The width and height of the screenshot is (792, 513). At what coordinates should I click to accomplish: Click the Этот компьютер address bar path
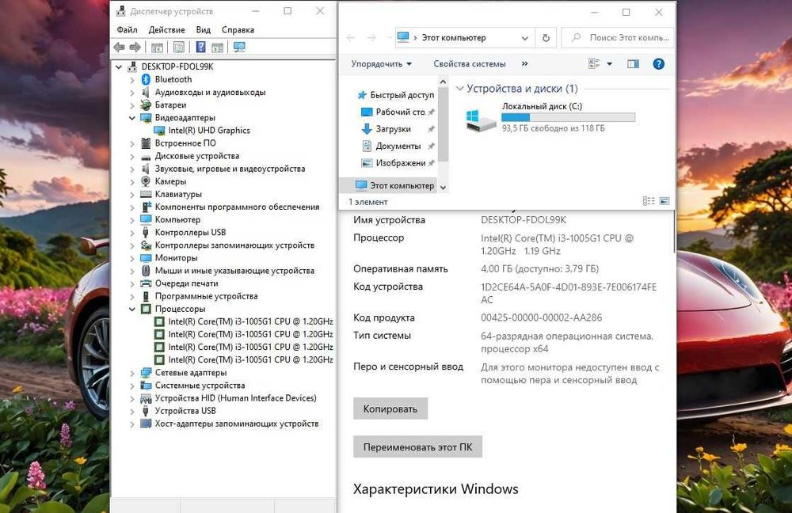click(x=454, y=38)
